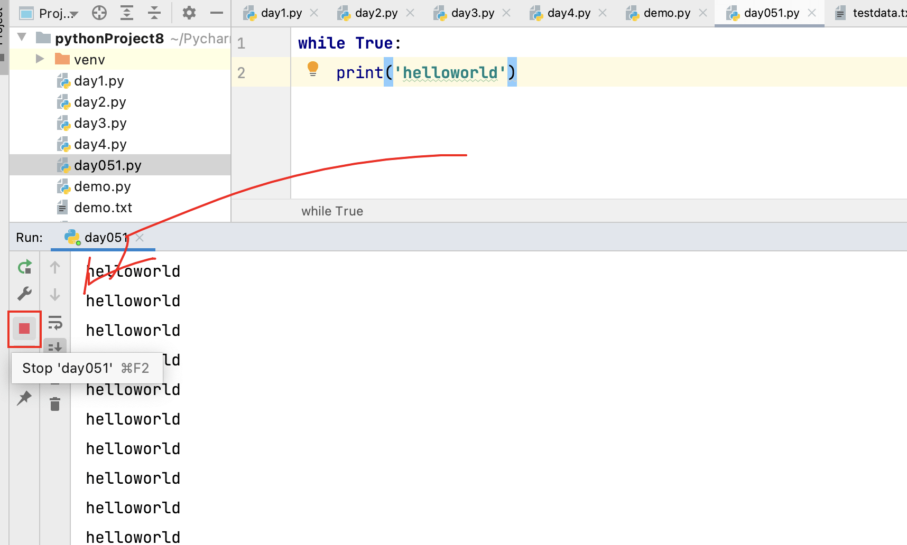Toggle soft-wrap in run console
The height and width of the screenshot is (545, 907).
click(55, 322)
